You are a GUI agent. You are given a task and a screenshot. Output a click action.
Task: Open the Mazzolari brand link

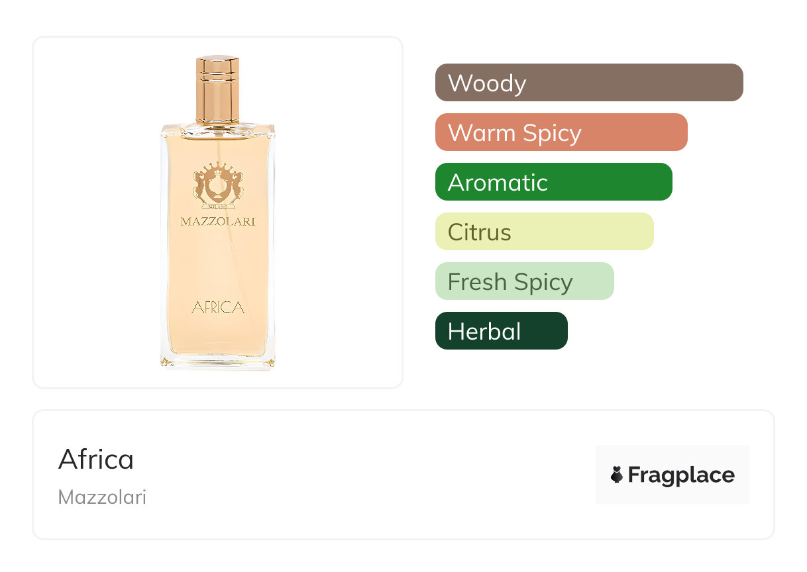[102, 497]
